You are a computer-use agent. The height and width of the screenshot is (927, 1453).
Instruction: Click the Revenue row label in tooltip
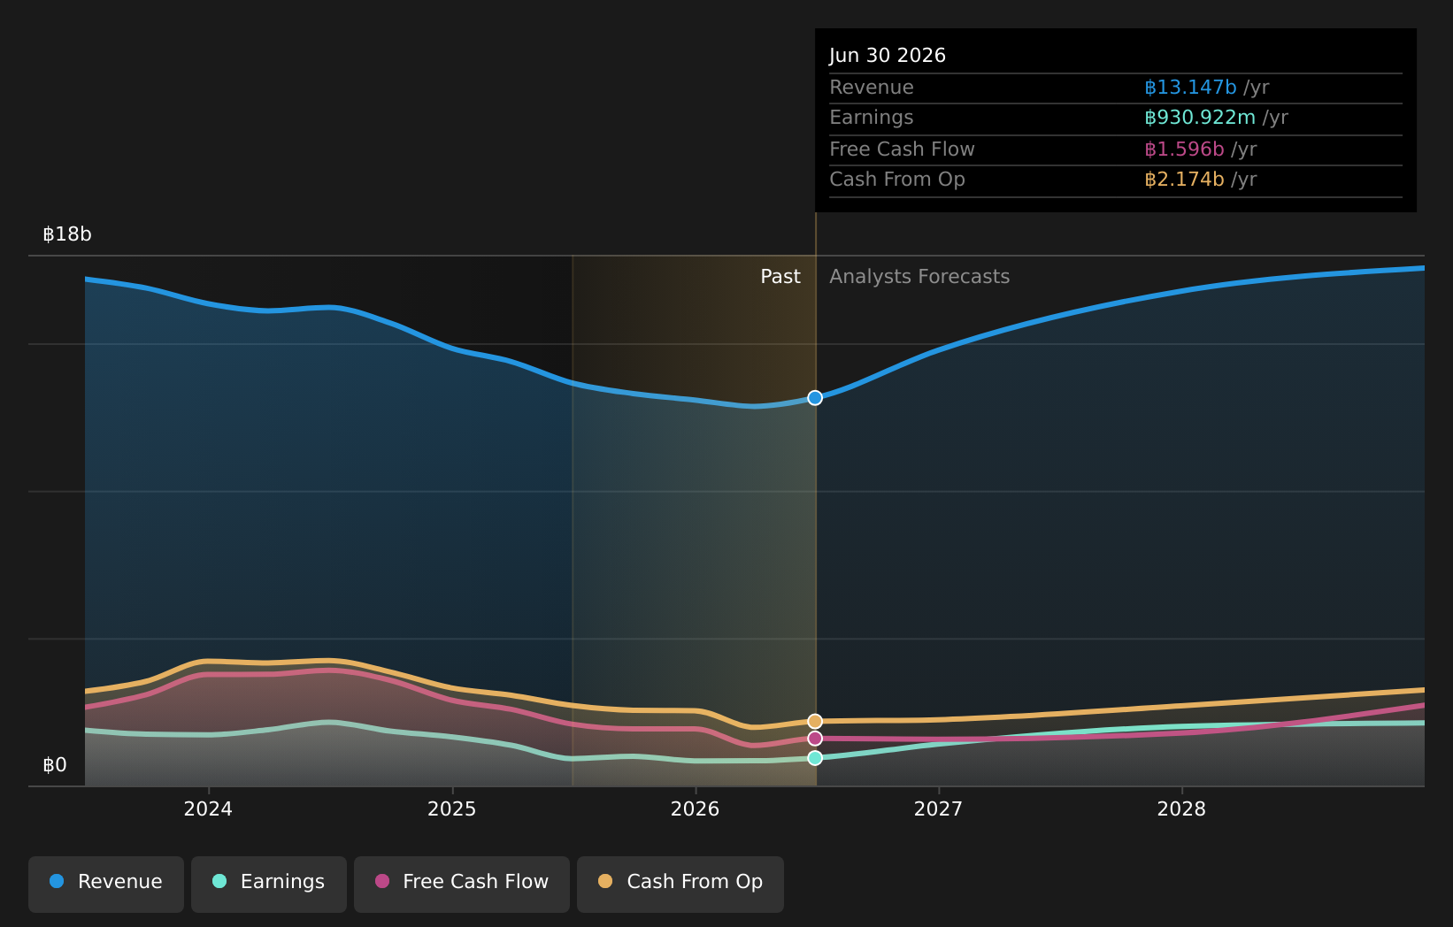point(872,88)
